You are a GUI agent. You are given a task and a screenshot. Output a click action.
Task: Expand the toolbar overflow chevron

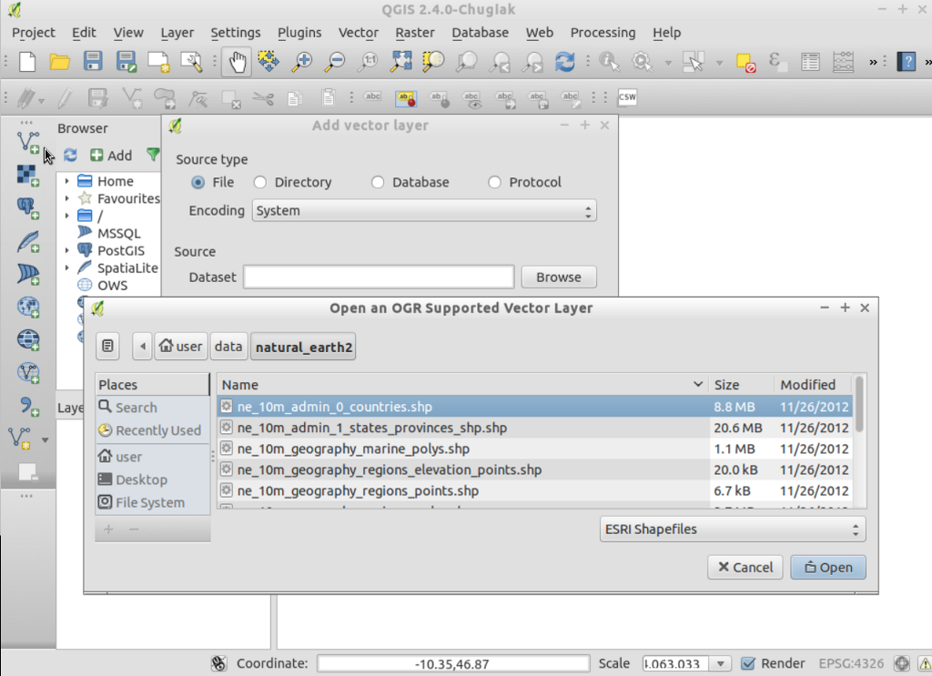point(873,62)
